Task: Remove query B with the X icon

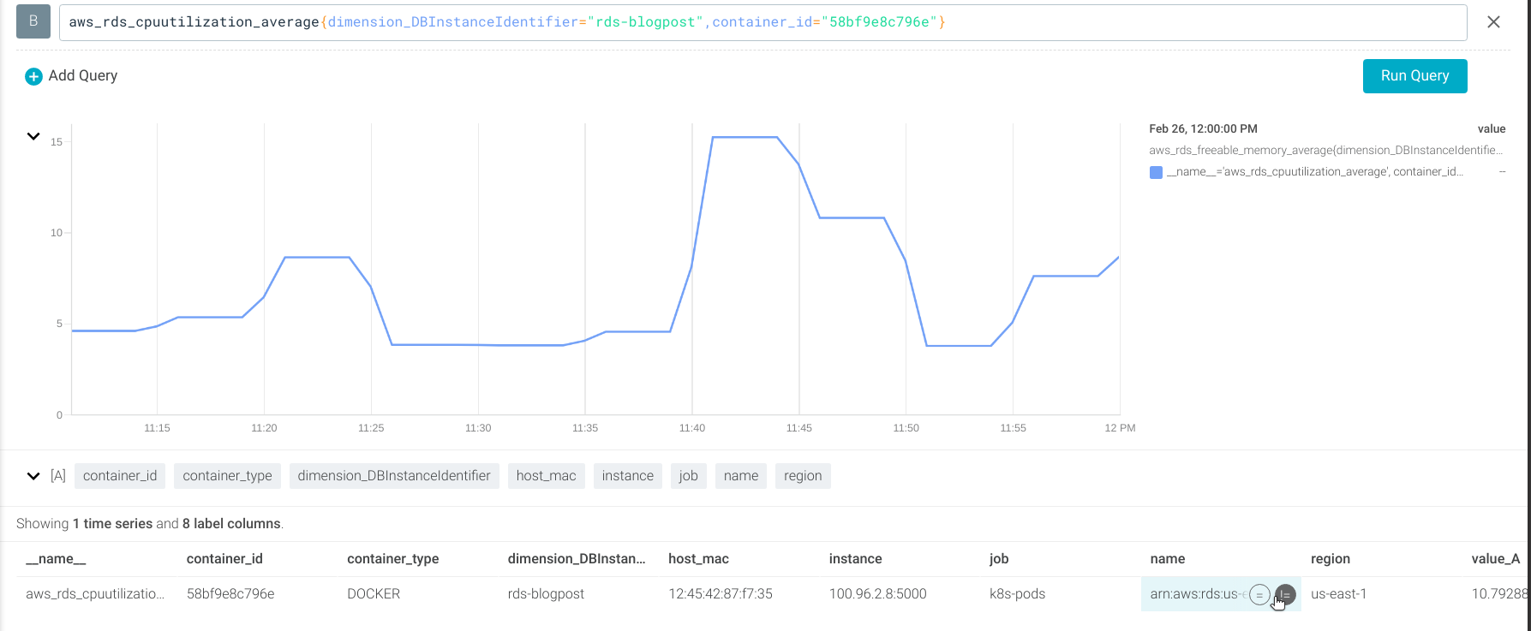Action: (1493, 22)
